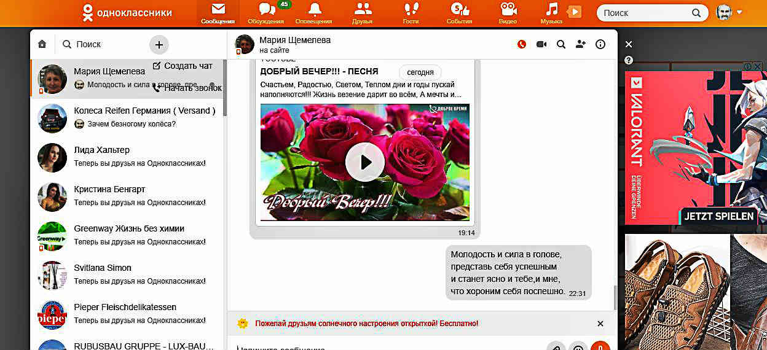The width and height of the screenshot is (767, 350).
Task: Select Начать звонок menu option
Action: [187, 88]
